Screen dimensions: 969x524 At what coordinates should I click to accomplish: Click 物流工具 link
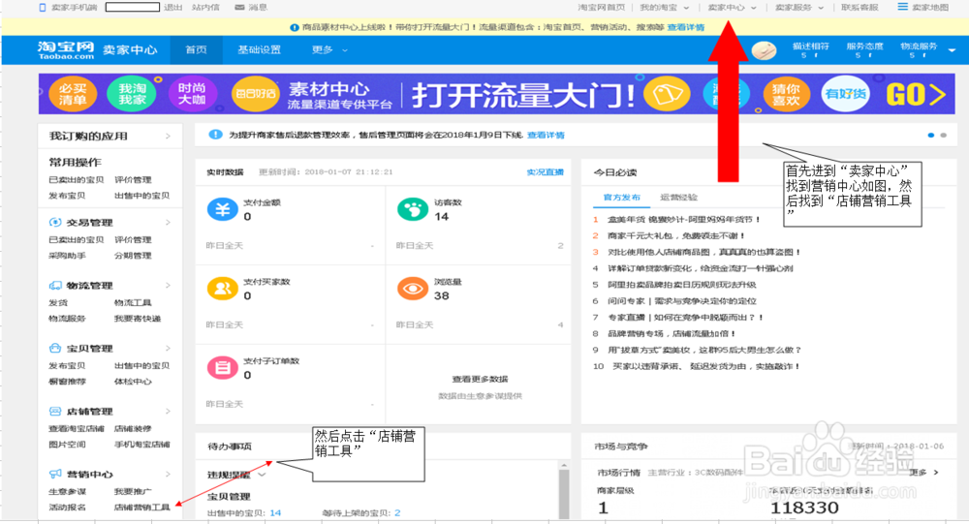coord(133,302)
